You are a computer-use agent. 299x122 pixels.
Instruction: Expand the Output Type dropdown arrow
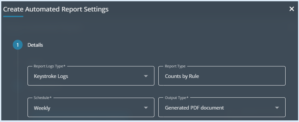point(277,108)
